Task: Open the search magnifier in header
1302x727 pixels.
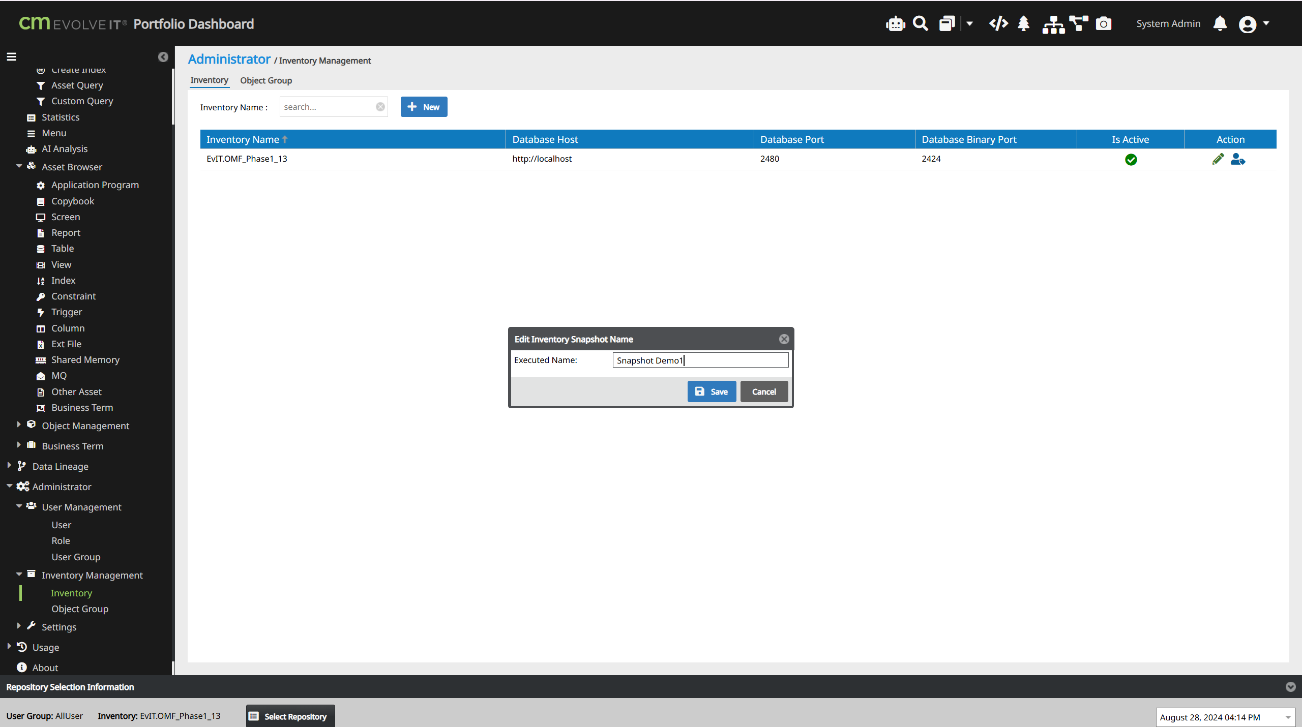Action: click(x=921, y=24)
